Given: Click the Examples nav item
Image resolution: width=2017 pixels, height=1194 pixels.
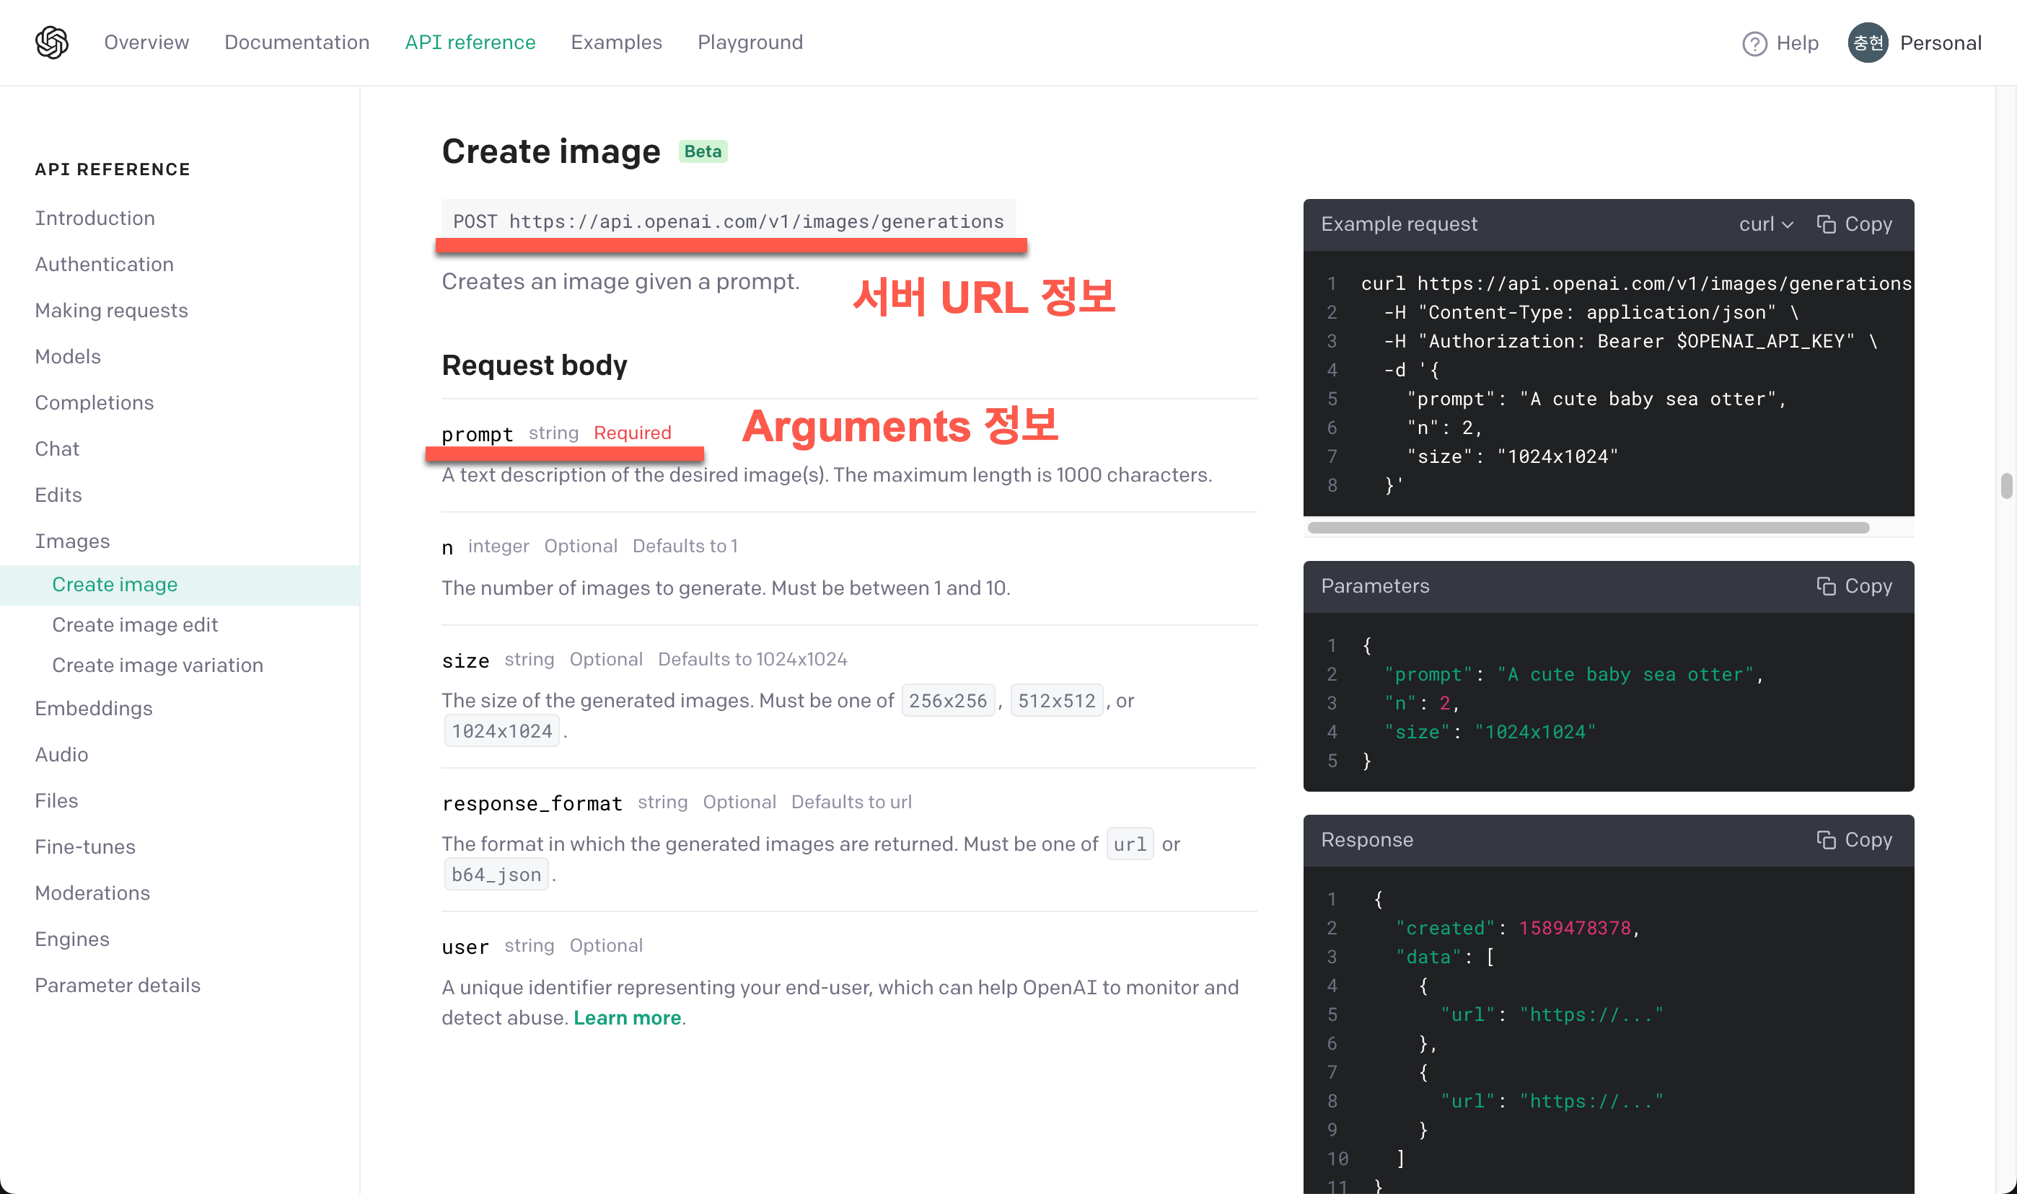Looking at the screenshot, I should pyautogui.click(x=616, y=42).
